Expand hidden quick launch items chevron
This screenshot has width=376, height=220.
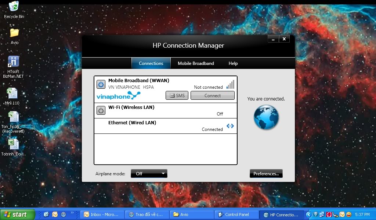(72, 213)
